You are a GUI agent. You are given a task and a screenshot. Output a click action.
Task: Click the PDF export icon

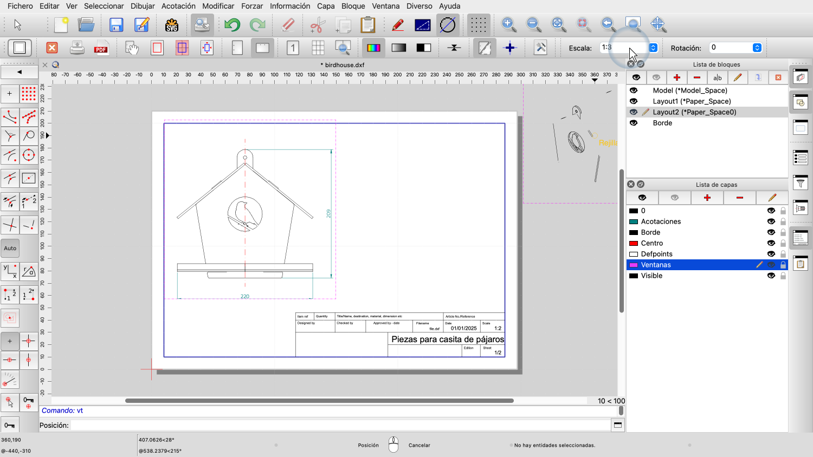(101, 48)
